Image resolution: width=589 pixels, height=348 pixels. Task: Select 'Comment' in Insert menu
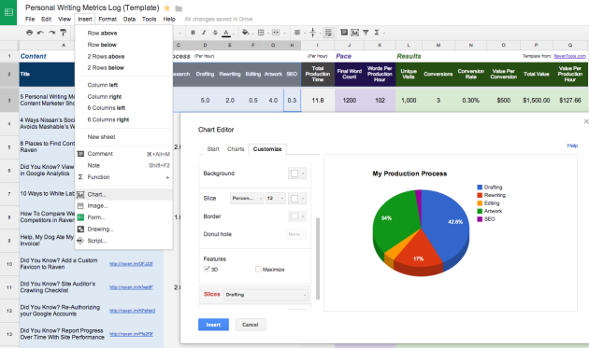(x=123, y=154)
